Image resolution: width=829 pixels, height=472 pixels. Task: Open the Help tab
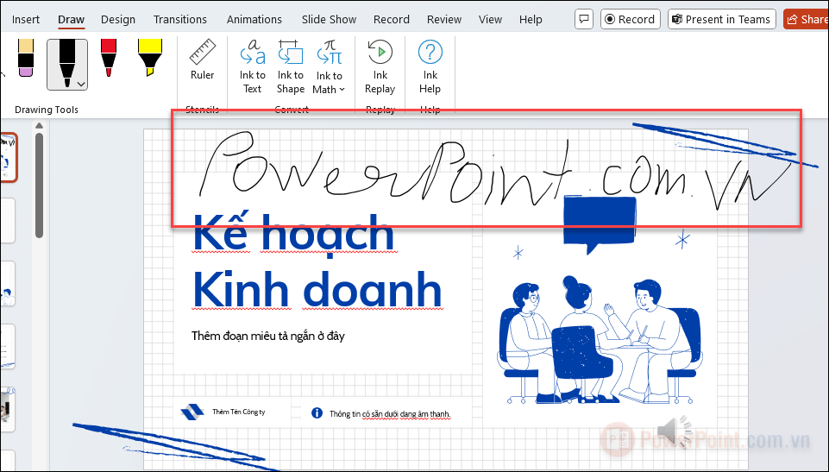[x=531, y=20]
